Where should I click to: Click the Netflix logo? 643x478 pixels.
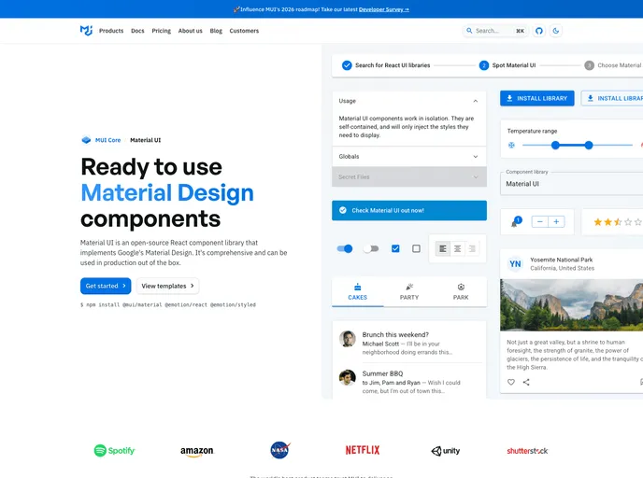363,450
